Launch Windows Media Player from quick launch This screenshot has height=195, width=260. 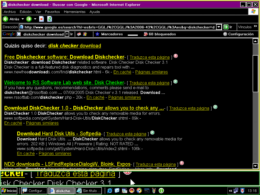[x=139, y=191]
